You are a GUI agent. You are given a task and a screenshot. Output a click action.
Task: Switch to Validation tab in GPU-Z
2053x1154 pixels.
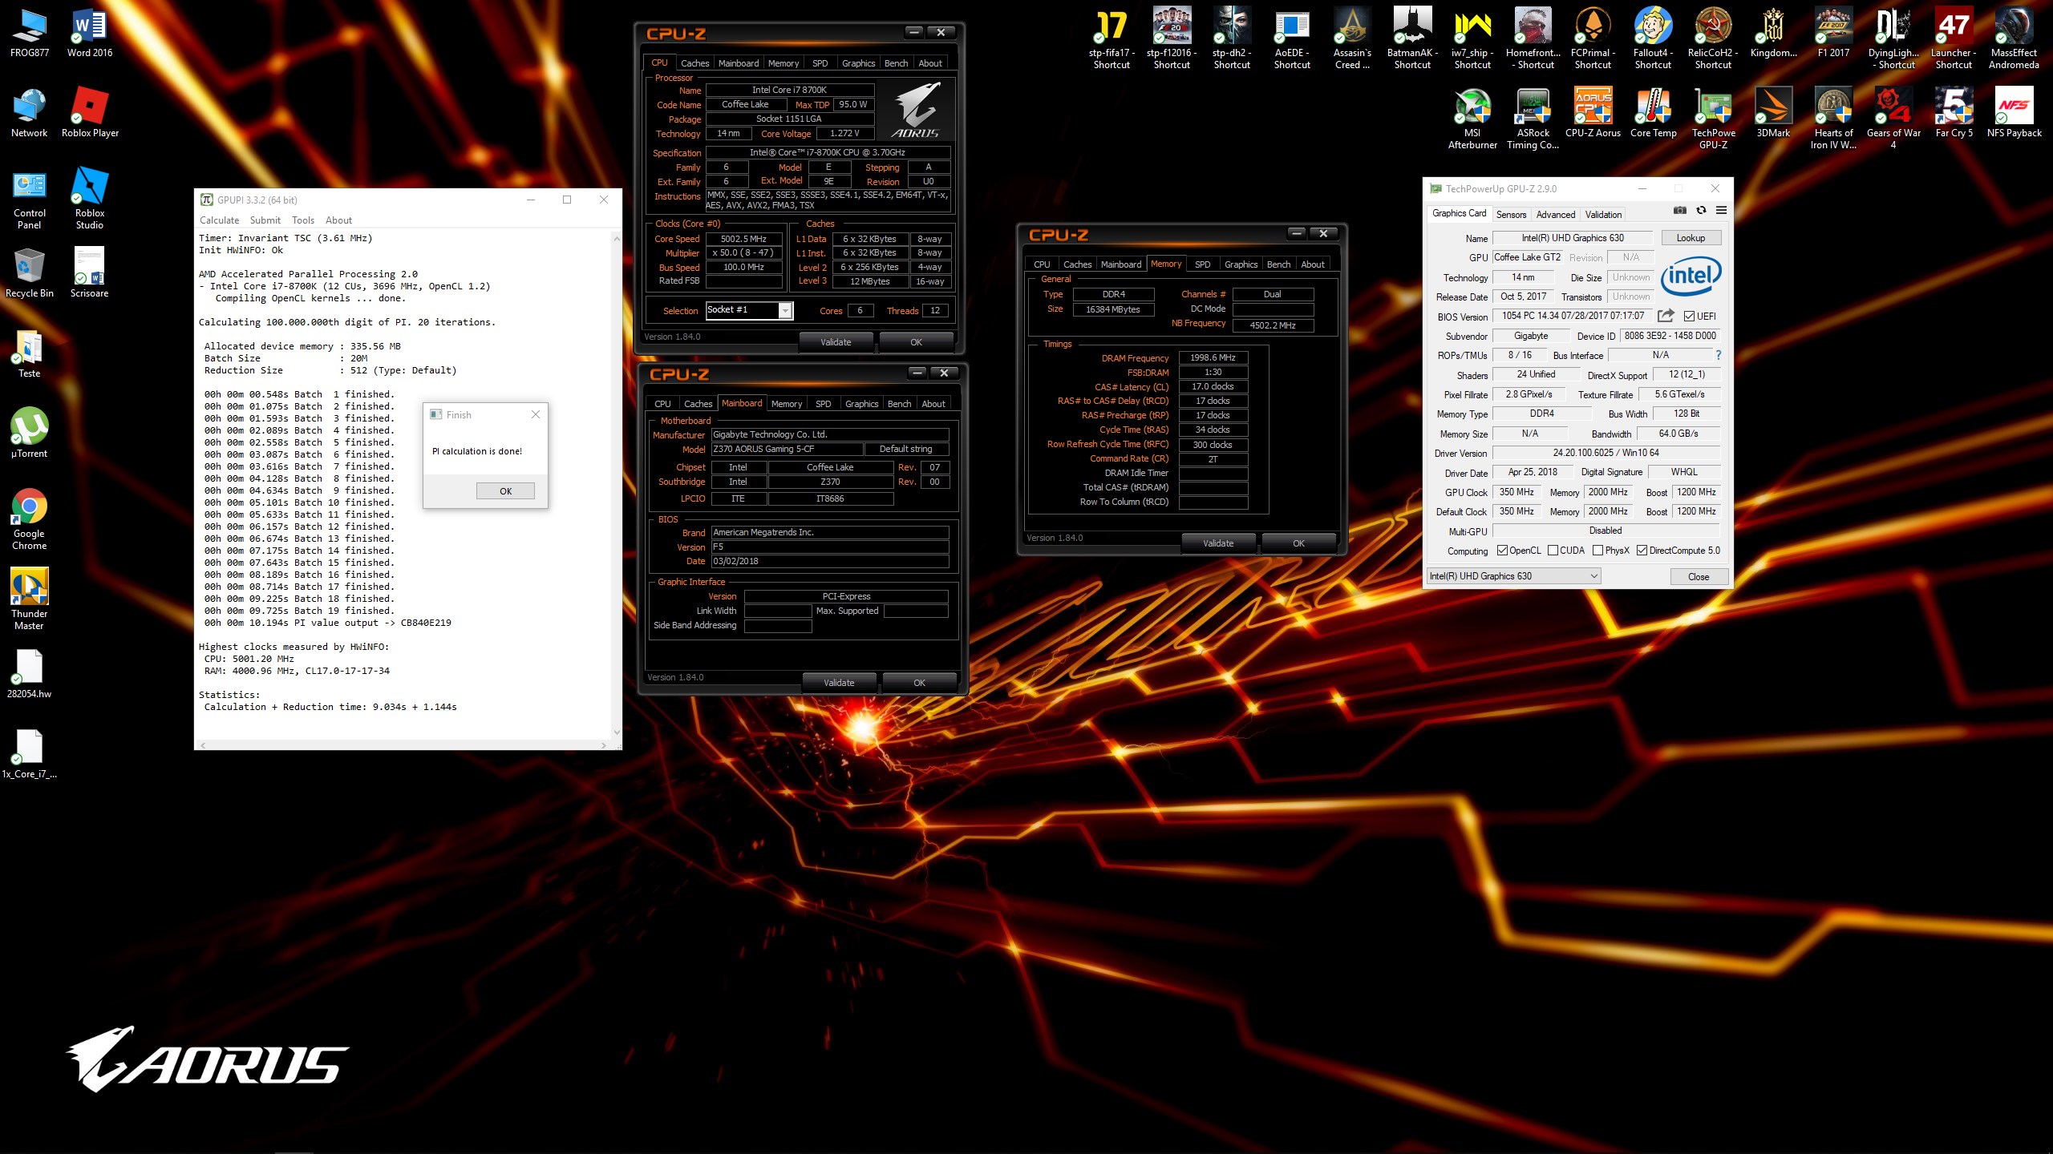[1603, 215]
